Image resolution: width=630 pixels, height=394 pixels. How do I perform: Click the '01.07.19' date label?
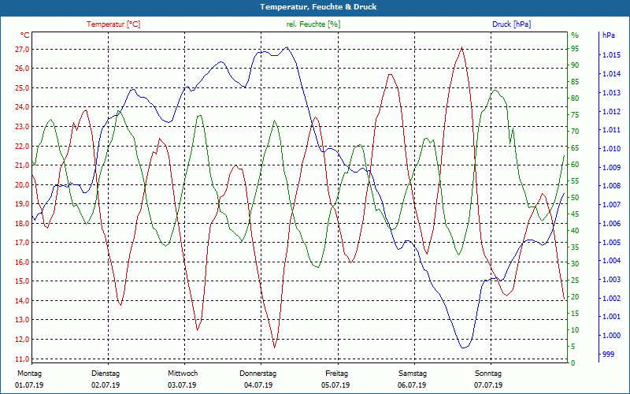pyautogui.click(x=29, y=385)
